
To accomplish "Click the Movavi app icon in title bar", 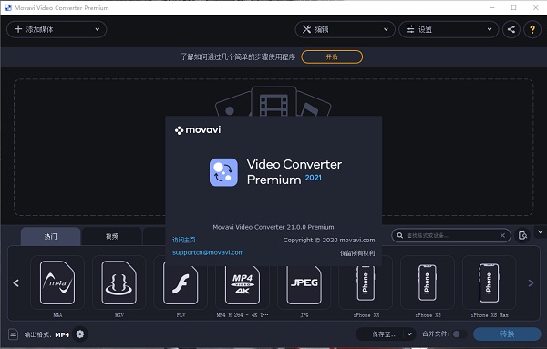I will pyautogui.click(x=7, y=7).
